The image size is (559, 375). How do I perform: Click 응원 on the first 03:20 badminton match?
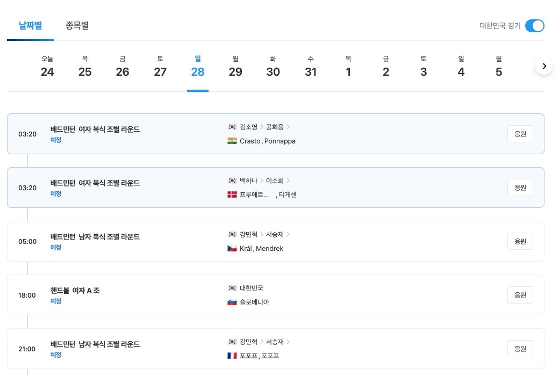click(520, 134)
